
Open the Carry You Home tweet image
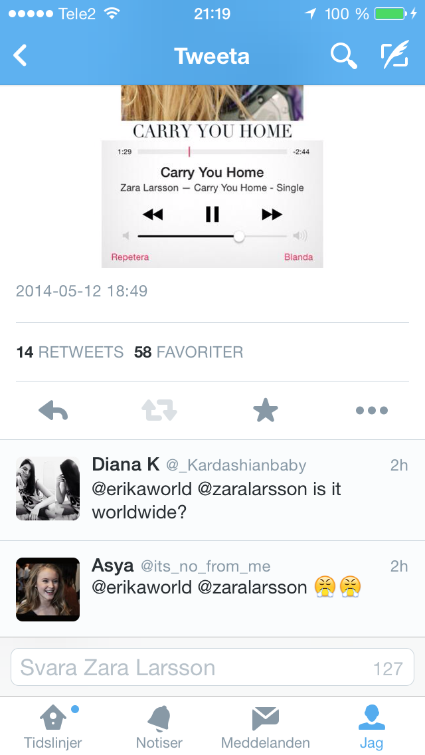212,176
